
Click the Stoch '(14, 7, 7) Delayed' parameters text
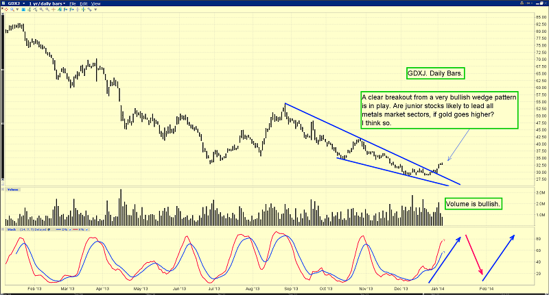click(x=33, y=229)
